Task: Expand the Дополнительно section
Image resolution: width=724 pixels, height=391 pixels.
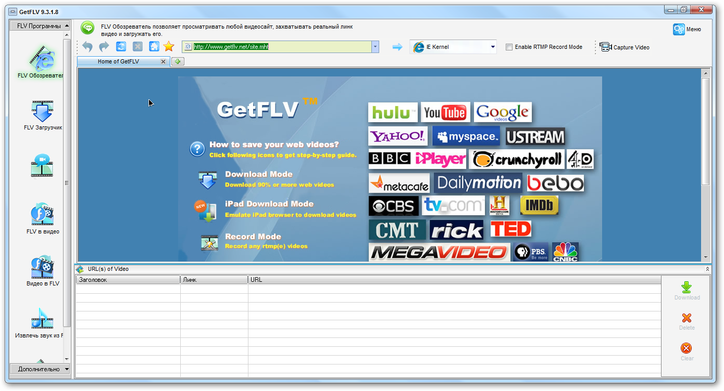Action: tap(40, 369)
